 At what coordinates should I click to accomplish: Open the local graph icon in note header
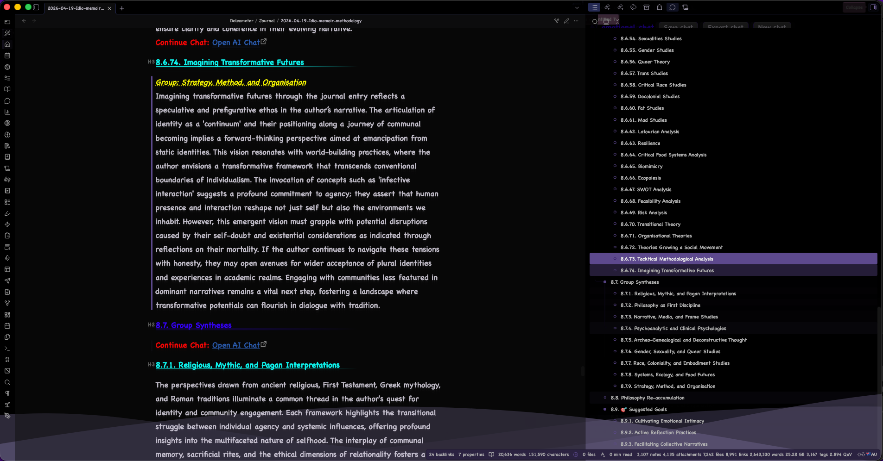[557, 21]
